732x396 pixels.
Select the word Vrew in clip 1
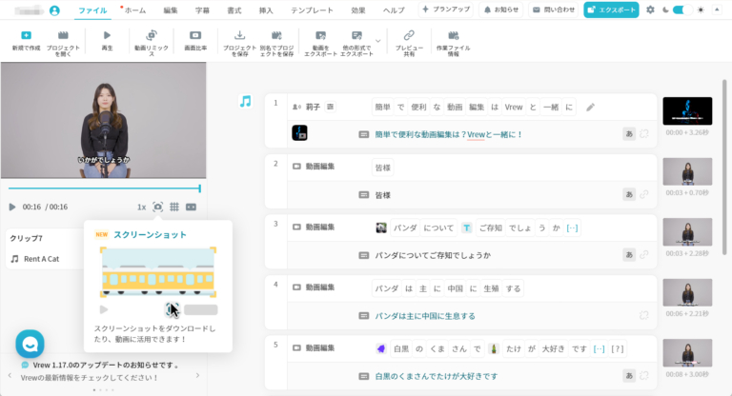pos(514,107)
